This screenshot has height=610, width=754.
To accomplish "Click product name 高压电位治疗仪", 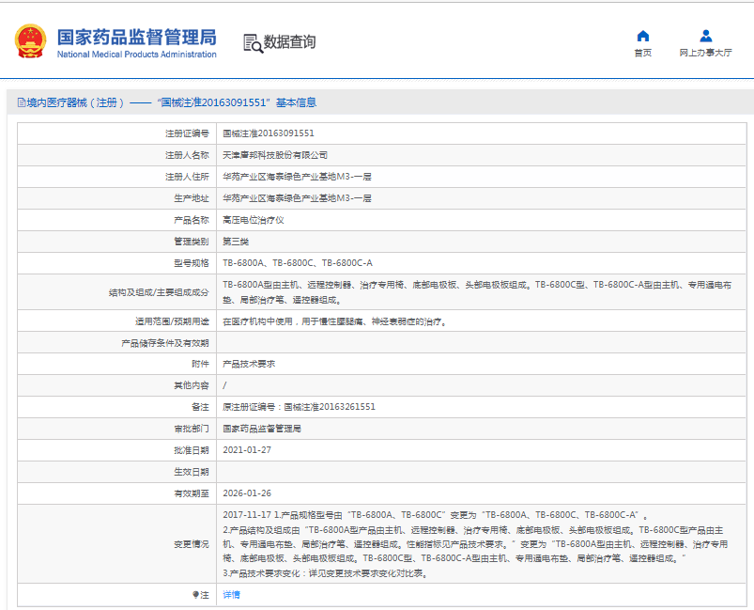I will click(x=253, y=220).
